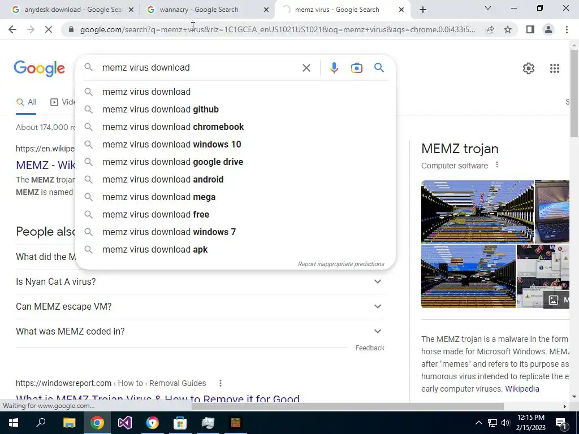Submit search with blue magnifier icon
This screenshot has width=579, height=434.
379,68
